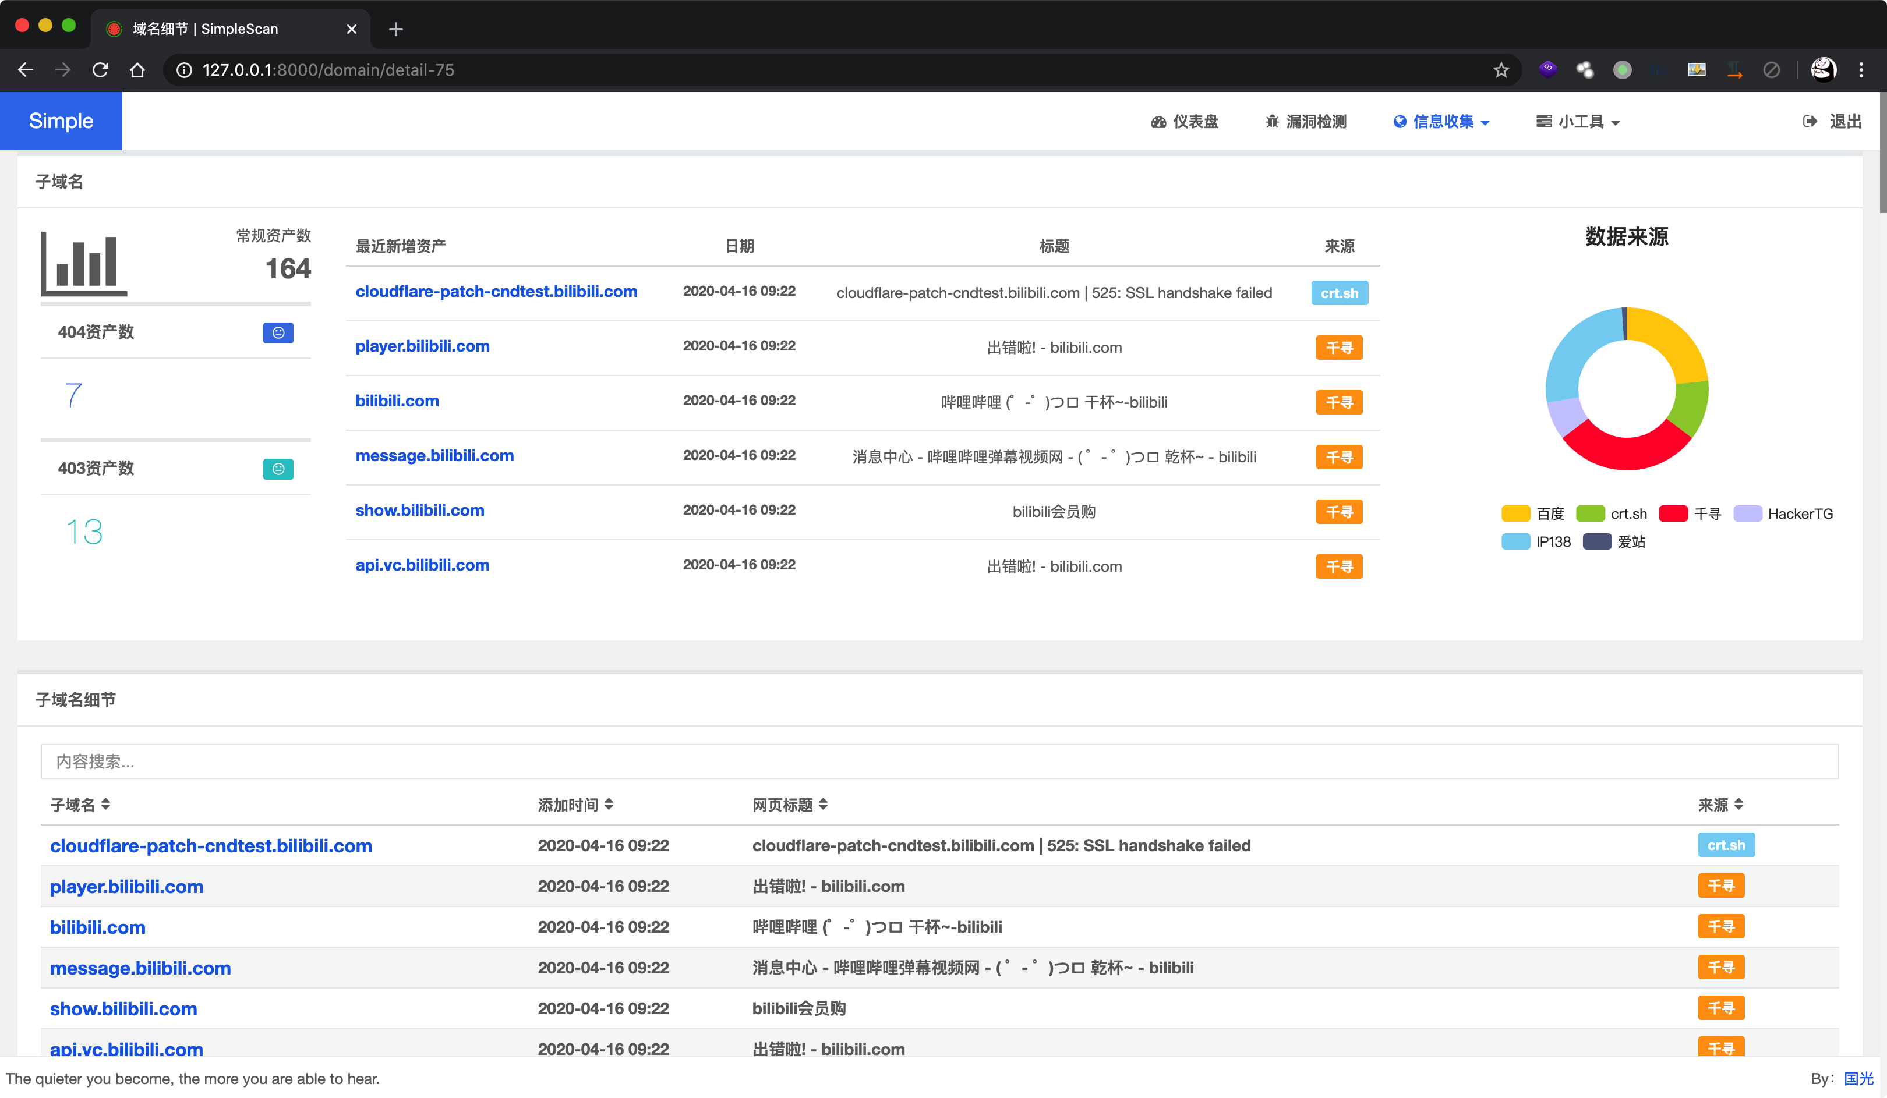Open bilibili.com in details table
1887x1098 pixels.
coord(97,927)
